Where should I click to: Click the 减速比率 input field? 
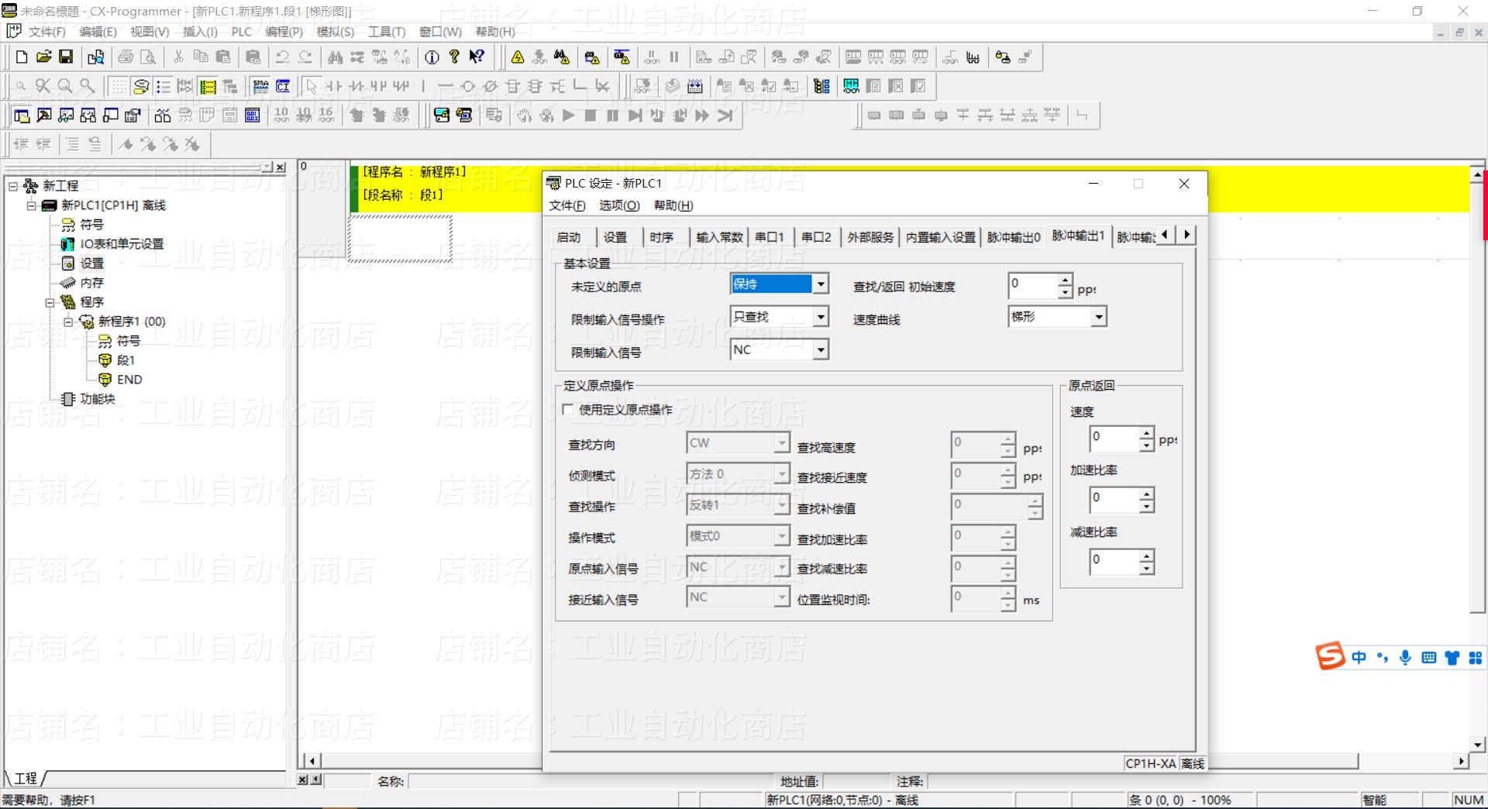1115,561
